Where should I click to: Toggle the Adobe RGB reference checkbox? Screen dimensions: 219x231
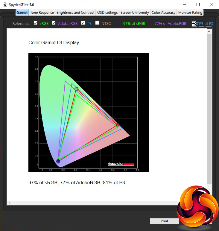[54, 23]
